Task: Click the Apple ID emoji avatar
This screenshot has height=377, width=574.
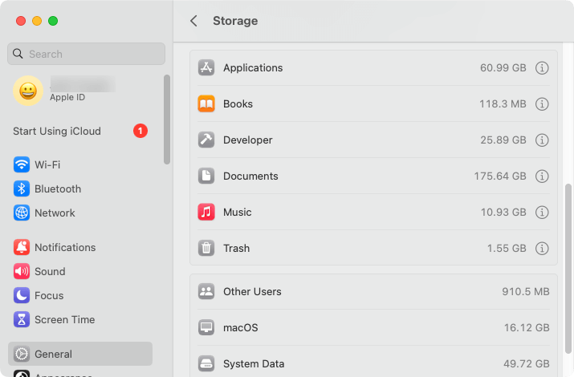Action: tap(28, 91)
